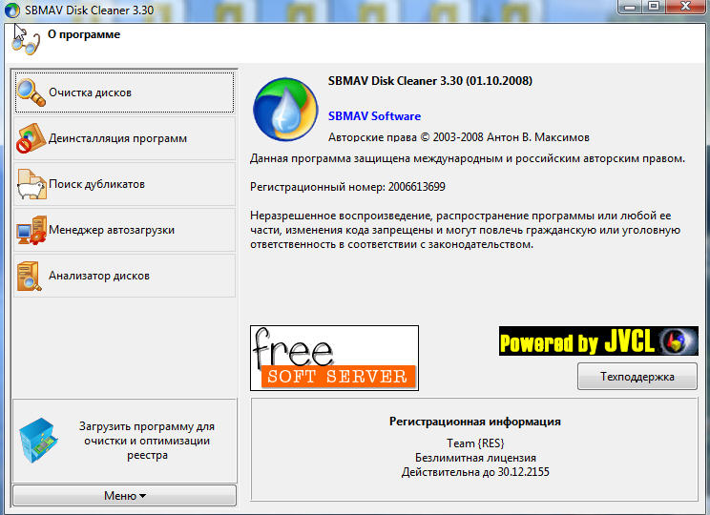The height and width of the screenshot is (515, 710).
Task: Click the free Soft Server banner
Action: pyautogui.click(x=334, y=358)
